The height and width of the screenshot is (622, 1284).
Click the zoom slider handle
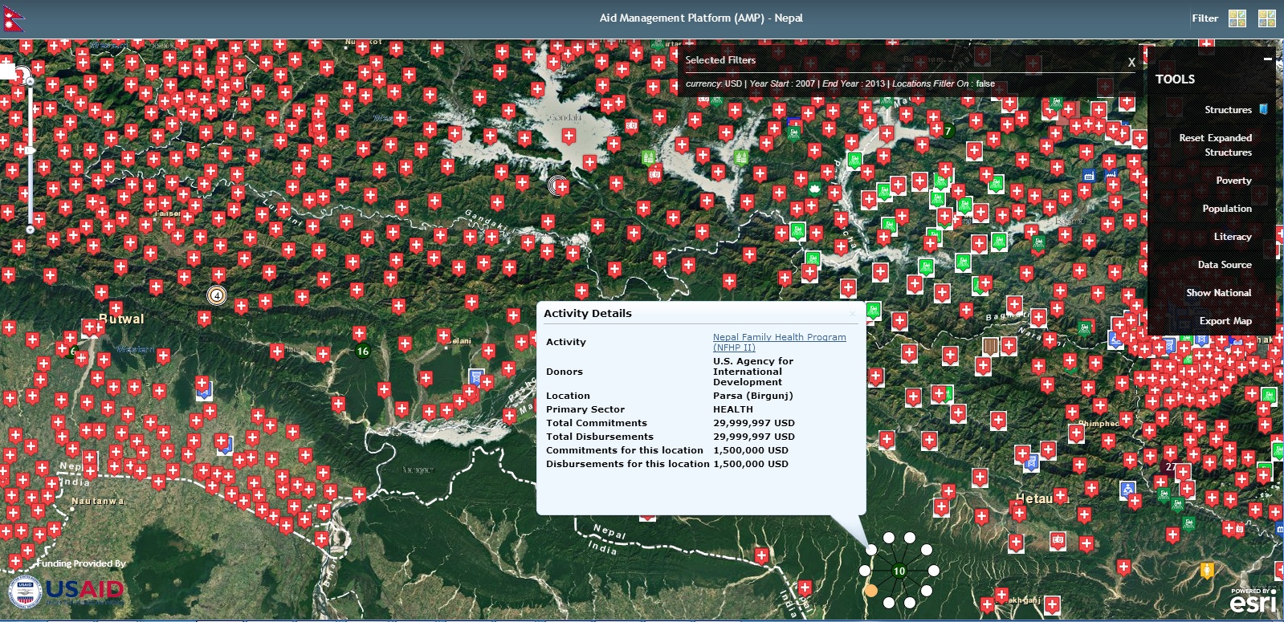(x=31, y=150)
